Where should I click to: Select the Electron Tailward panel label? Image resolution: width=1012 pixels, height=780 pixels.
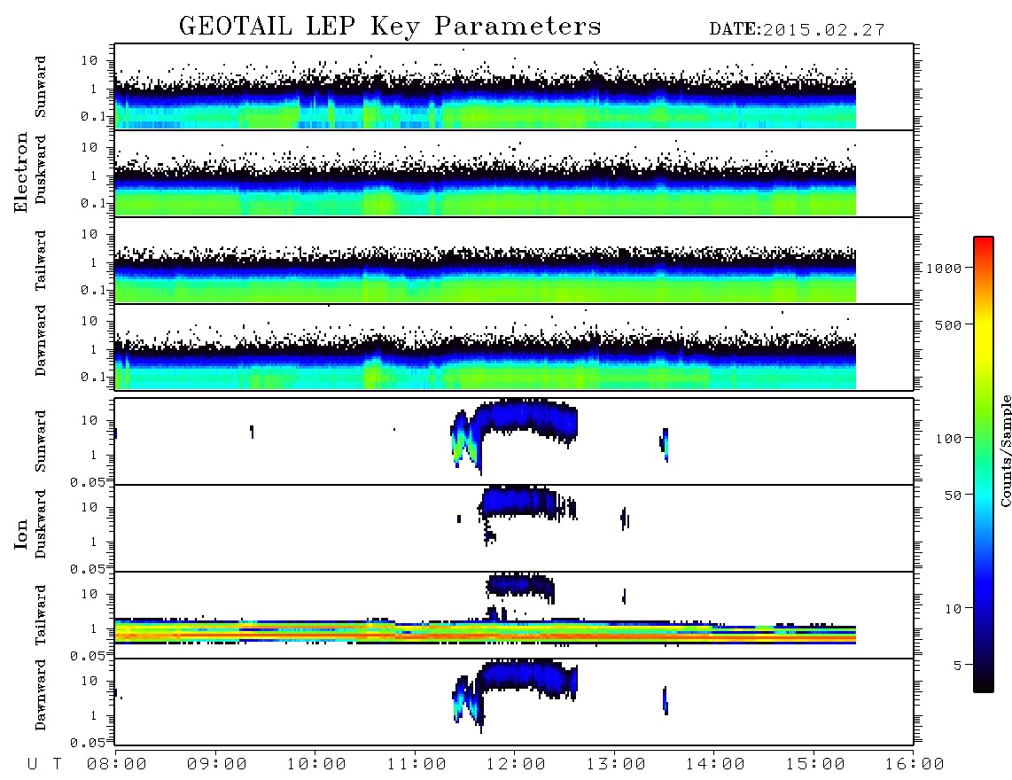[x=41, y=260]
